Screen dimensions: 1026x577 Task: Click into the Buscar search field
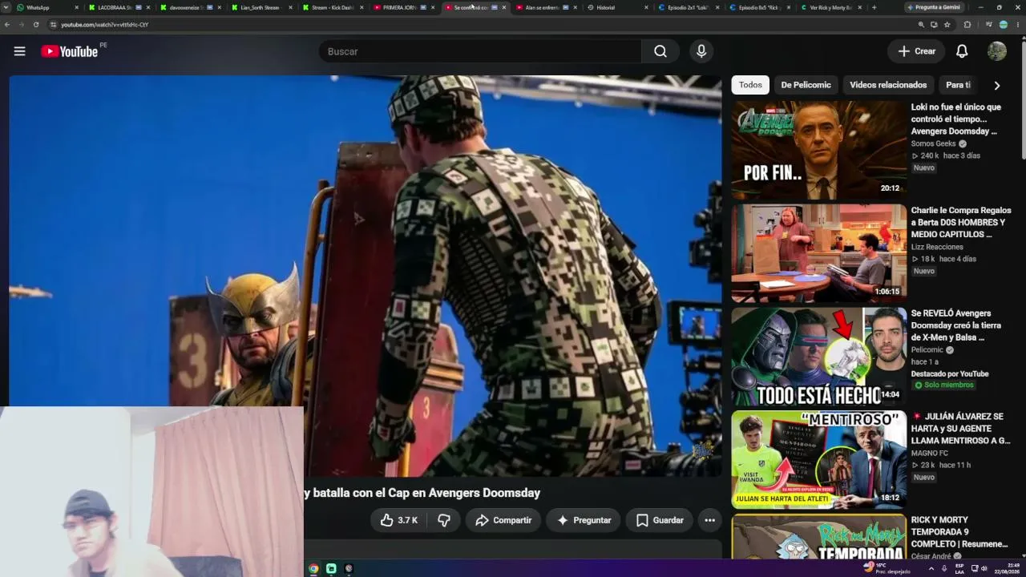pos(479,51)
